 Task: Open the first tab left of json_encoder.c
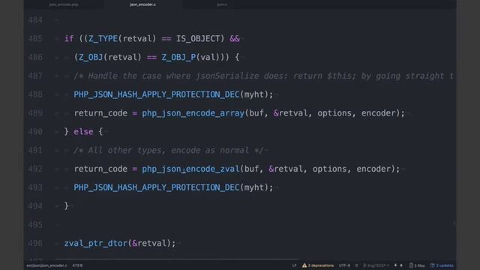click(x=64, y=4)
